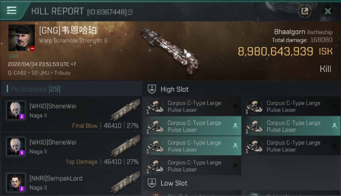Open SempakLord pilot portrait

(x=16, y=182)
